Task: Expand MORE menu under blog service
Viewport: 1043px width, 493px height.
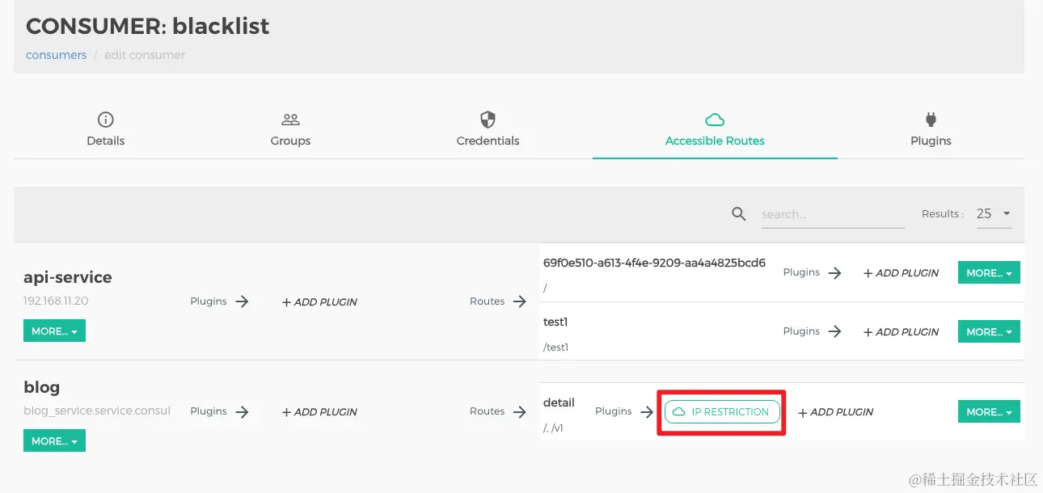Action: coord(54,441)
